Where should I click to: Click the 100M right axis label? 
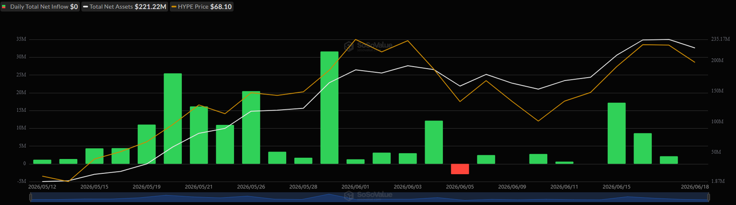(717, 122)
